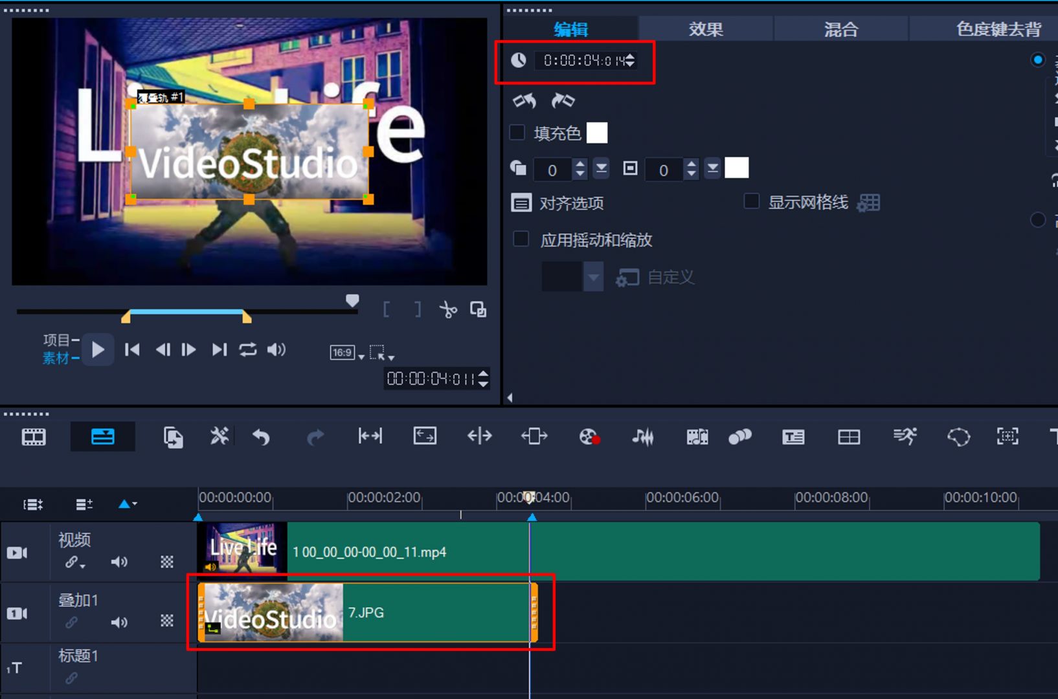Rotate the clip counterclockwise
1058x699 pixels.
524,101
